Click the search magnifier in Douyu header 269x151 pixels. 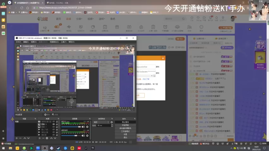coord(183,19)
